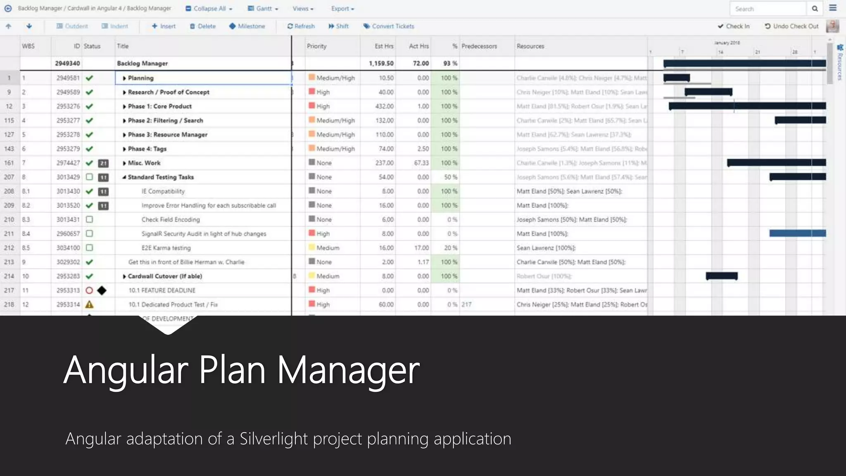Click the circular back icon beside breadcrumb
Screen dimensions: 846x476
tap(8, 8)
